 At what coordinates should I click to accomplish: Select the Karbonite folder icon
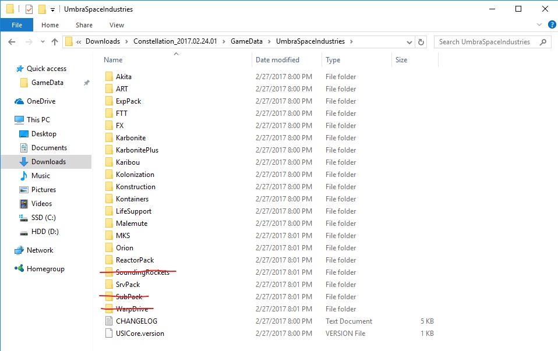click(x=109, y=137)
